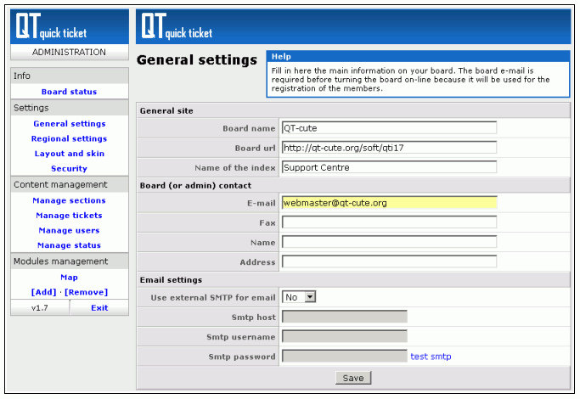Open Layout and skin settings
The height and width of the screenshot is (399, 580).
[x=69, y=154]
